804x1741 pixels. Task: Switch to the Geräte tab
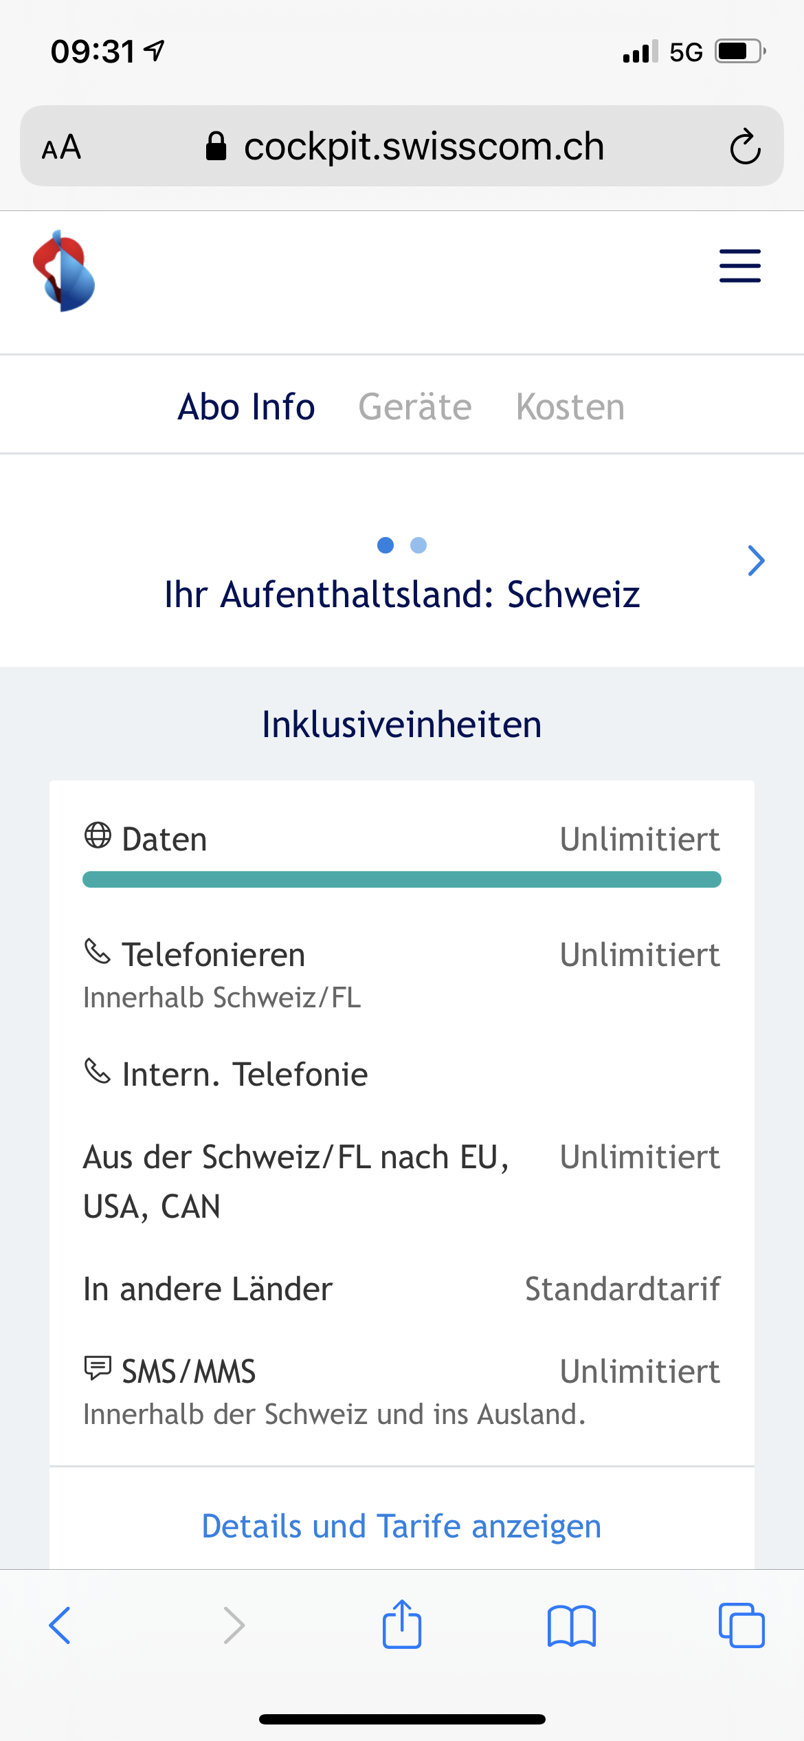[x=415, y=406]
